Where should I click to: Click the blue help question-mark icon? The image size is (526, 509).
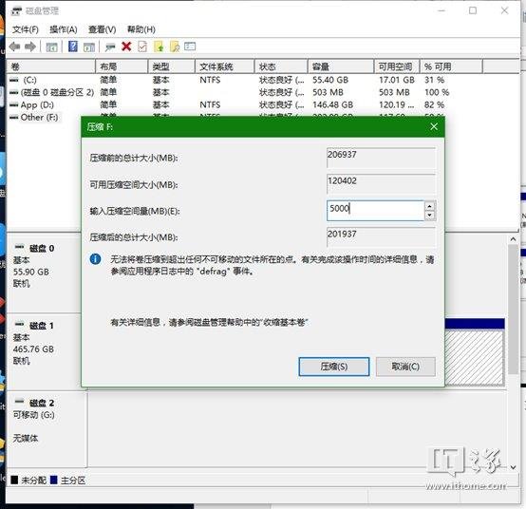click(73, 47)
